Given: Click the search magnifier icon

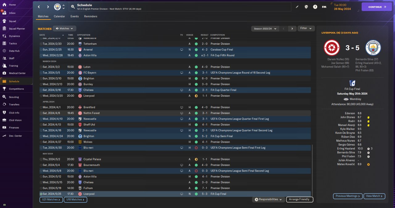Looking at the screenshot, I should pos(73,7).
